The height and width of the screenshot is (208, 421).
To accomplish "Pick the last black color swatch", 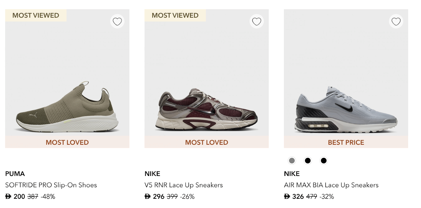I will click(324, 160).
